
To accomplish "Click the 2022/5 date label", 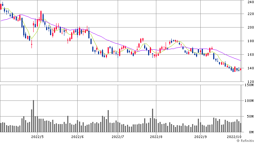I will (x=37, y=136).
